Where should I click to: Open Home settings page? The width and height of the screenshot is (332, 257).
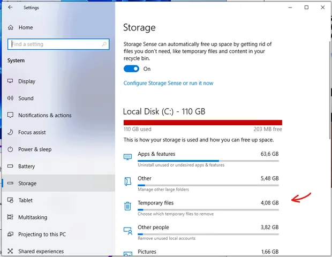[x=26, y=27]
